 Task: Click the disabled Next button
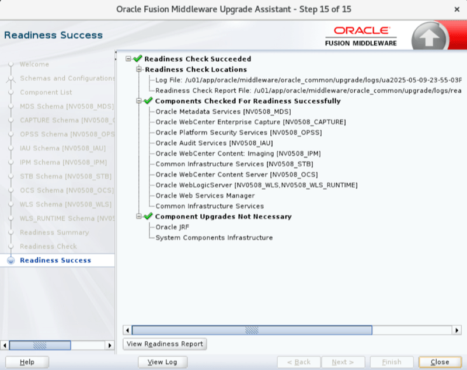343,362
